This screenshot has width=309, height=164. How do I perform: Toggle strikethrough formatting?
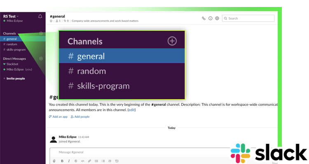76,161
